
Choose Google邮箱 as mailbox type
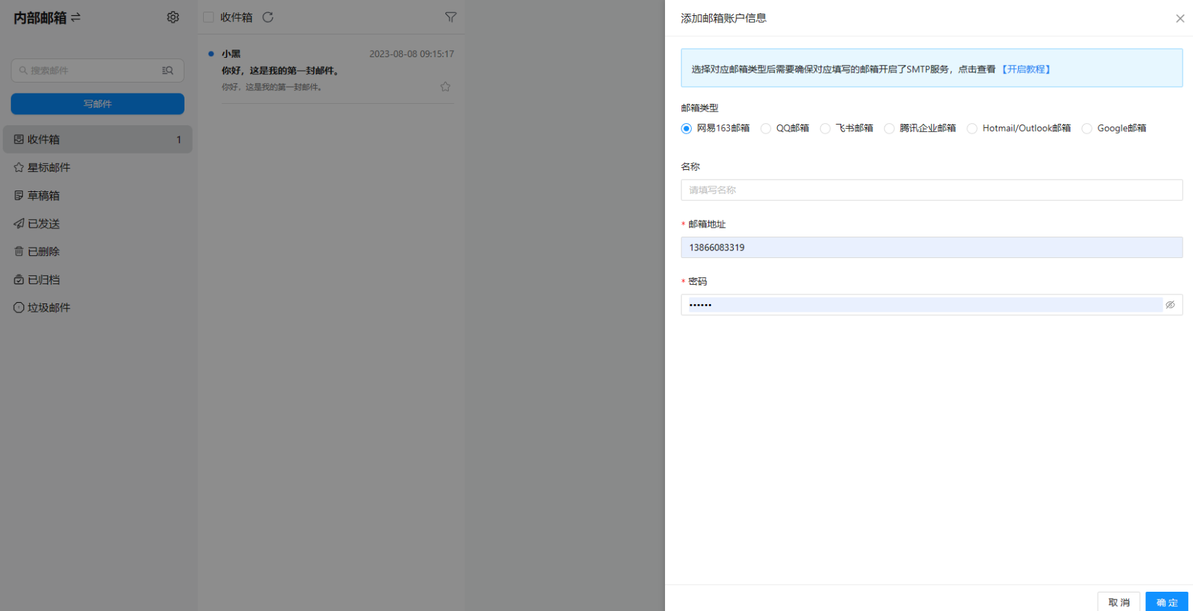pos(1086,129)
